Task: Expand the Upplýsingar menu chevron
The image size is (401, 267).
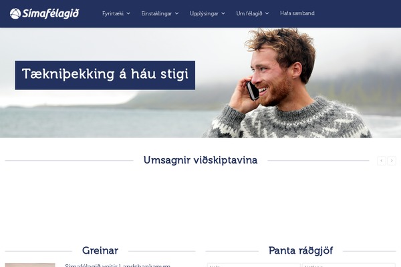Action: (223, 13)
